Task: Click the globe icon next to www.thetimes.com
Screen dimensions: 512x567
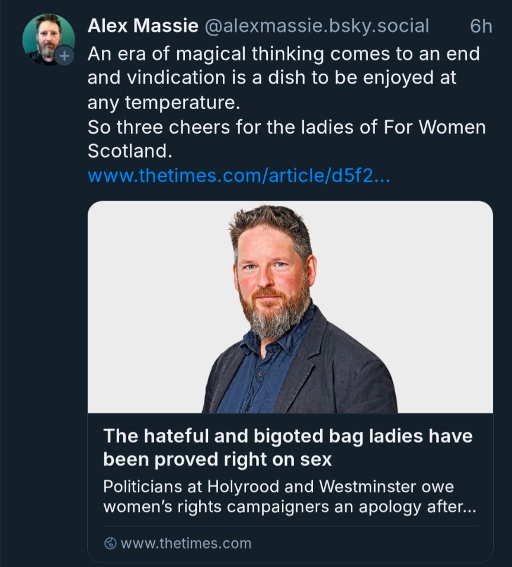Action: pyautogui.click(x=109, y=541)
